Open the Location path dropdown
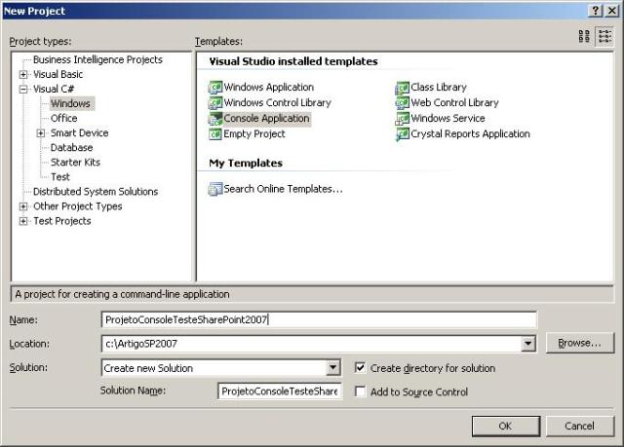 click(x=528, y=344)
